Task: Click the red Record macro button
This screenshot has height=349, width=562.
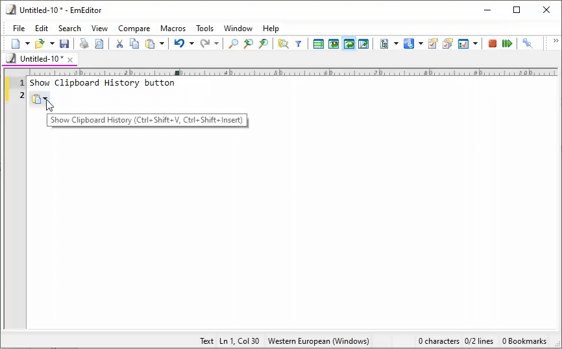Action: point(492,43)
